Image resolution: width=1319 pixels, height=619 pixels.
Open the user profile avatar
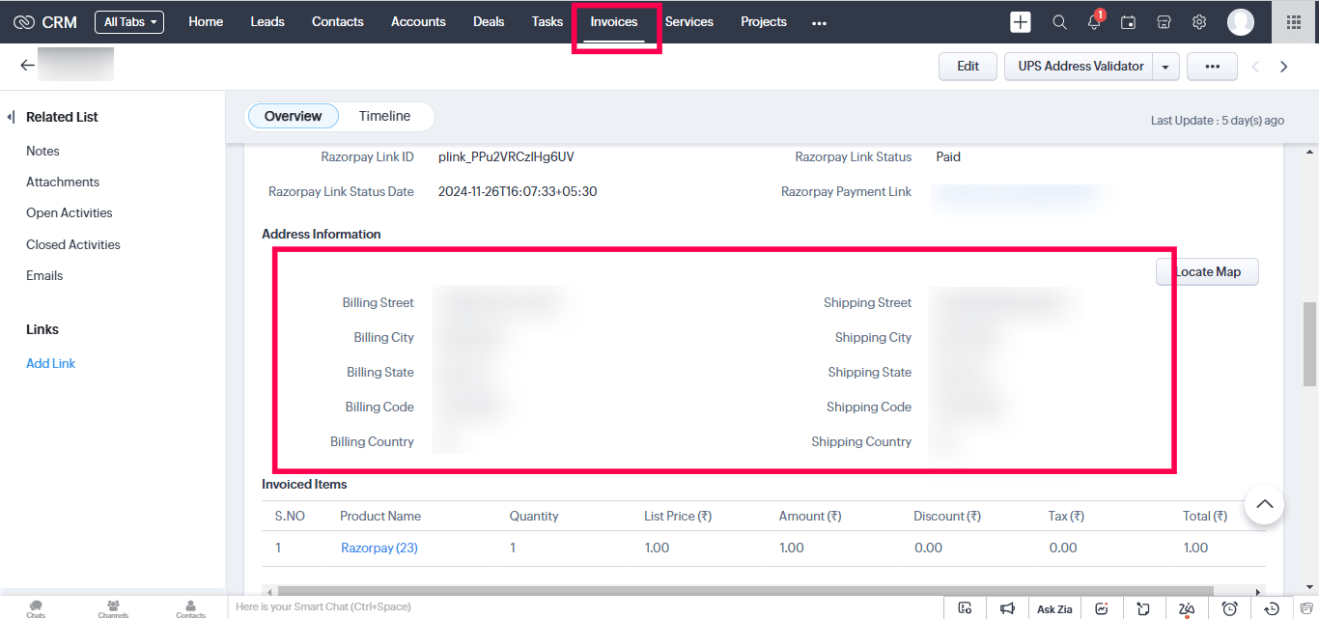tap(1241, 22)
